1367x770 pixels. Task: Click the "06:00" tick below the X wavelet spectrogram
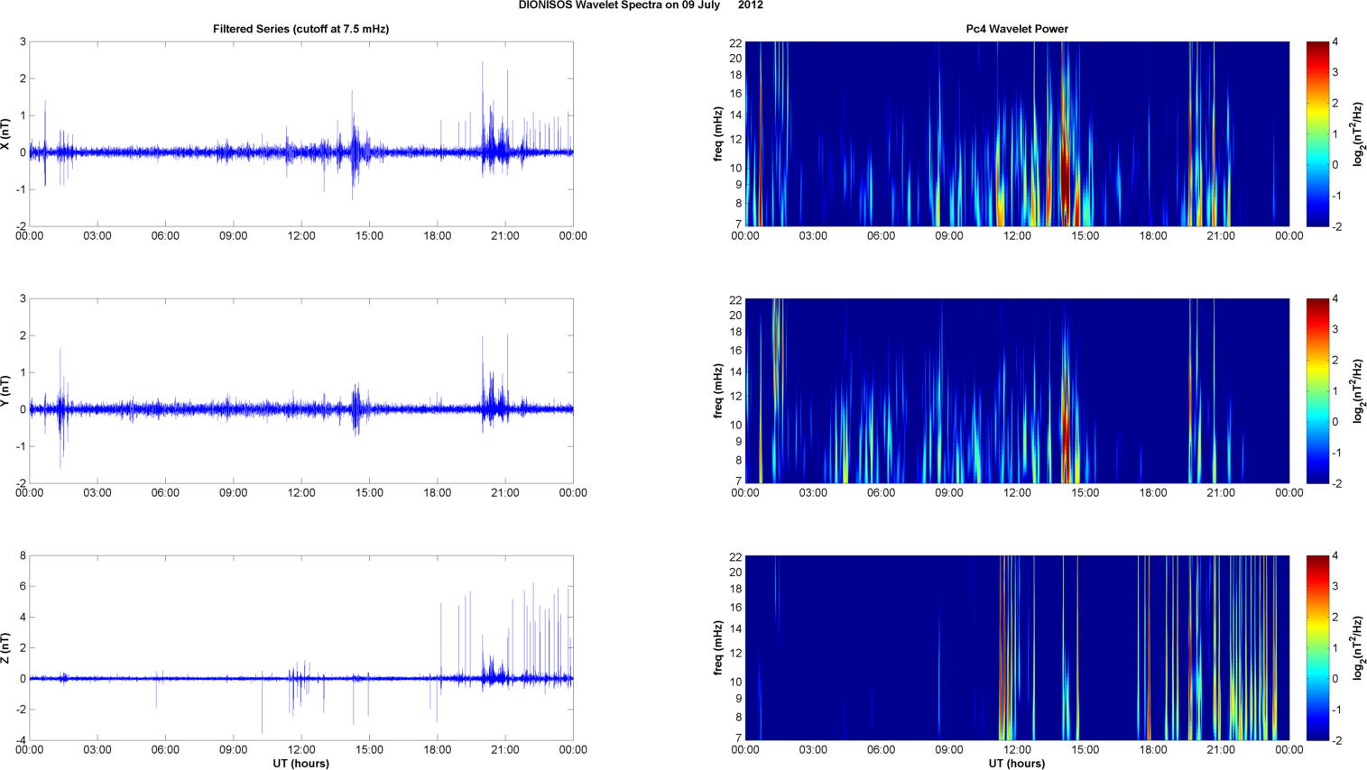(882, 236)
